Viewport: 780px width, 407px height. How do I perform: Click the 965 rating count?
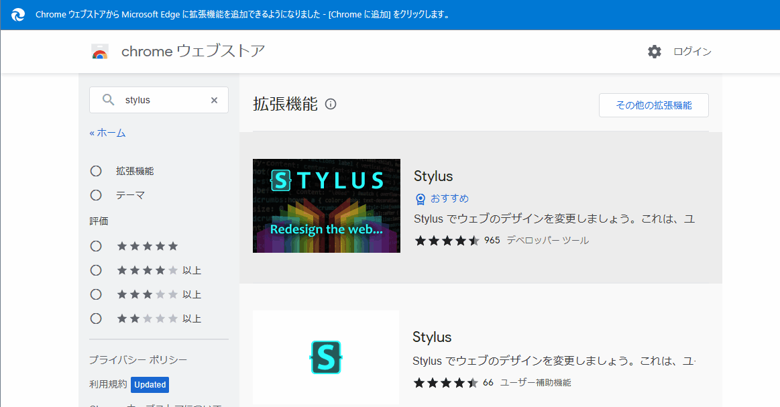coord(492,240)
